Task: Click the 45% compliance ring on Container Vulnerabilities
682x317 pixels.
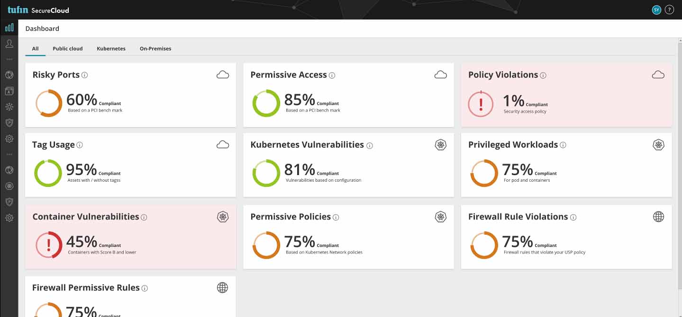Action: pyautogui.click(x=48, y=245)
